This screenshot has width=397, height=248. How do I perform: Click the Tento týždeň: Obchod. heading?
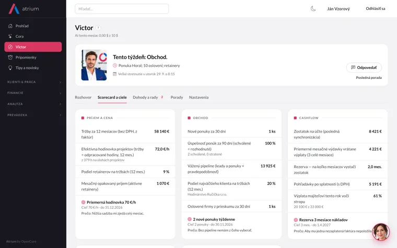click(140, 57)
